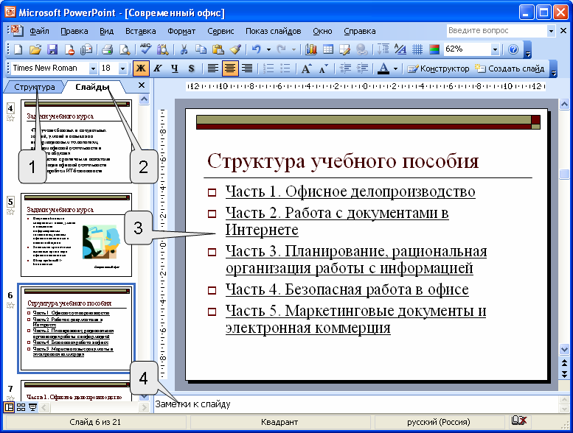
Task: Open the Правка menu
Action: click(x=74, y=31)
